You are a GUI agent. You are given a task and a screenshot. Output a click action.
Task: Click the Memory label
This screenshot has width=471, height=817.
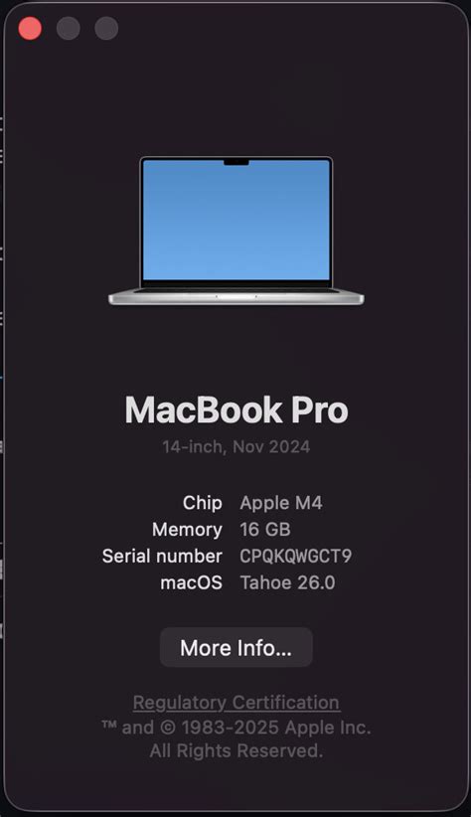(187, 530)
